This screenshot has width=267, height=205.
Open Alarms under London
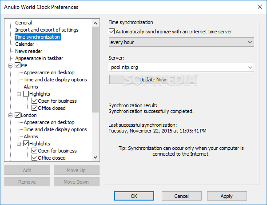[31, 137]
